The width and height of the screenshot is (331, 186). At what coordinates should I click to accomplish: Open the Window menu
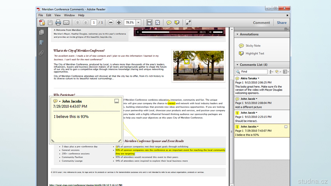(69, 15)
